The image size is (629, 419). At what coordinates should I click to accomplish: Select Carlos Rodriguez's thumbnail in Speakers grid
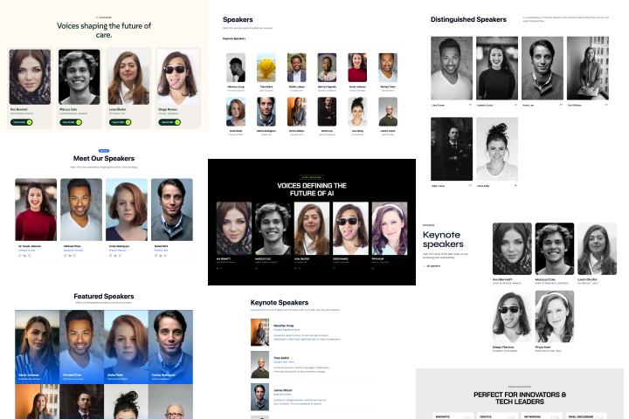click(x=266, y=112)
